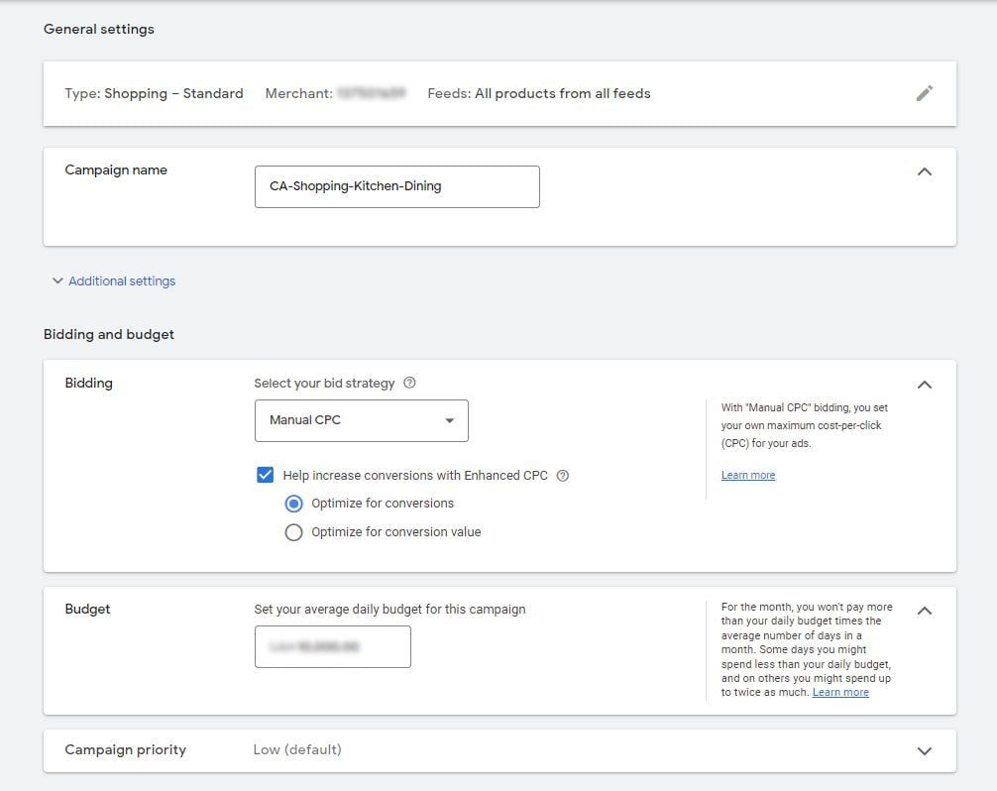Click Learn more in the budget explanation

[x=839, y=692]
